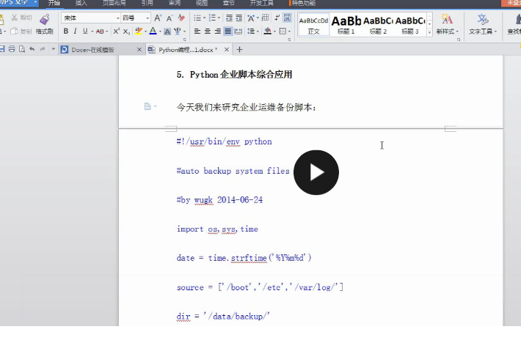The width and height of the screenshot is (521, 343).
Task: Select the Format Painter brush
Action: point(45,20)
